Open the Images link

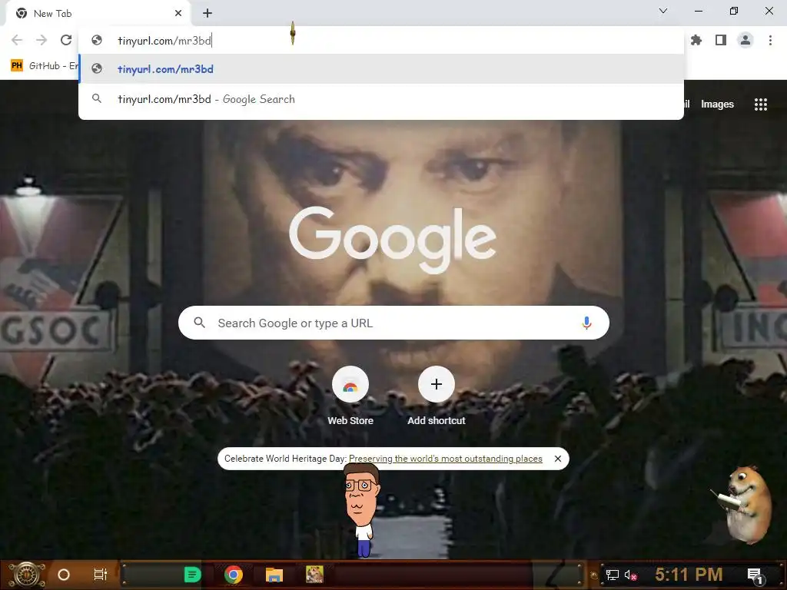click(717, 104)
